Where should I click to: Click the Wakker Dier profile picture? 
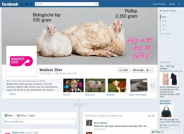point(21,61)
